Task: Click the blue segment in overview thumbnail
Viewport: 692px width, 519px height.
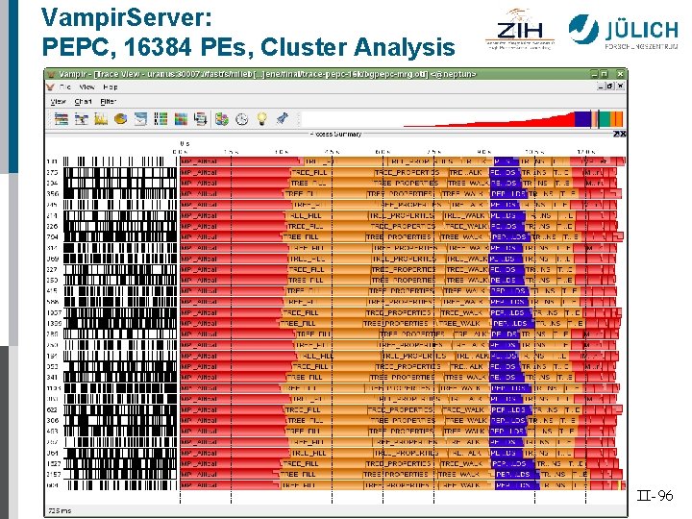Action: tap(582, 119)
